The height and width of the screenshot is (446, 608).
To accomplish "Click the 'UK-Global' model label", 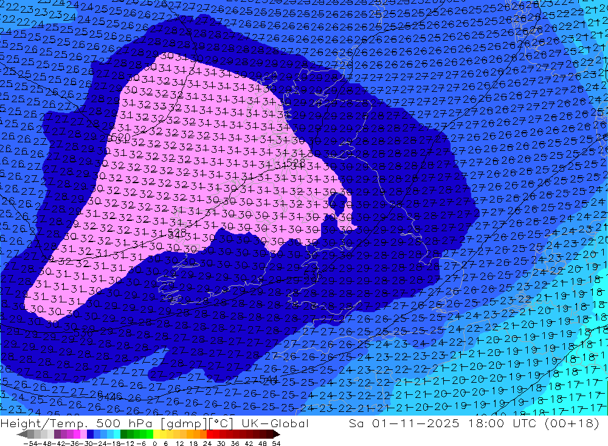I will [x=275, y=423].
